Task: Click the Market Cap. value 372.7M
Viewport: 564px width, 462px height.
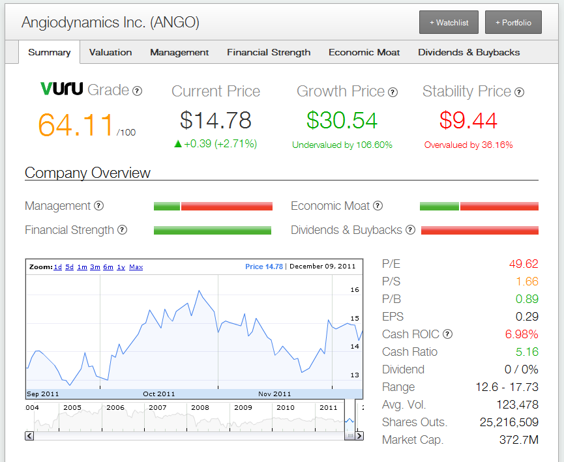Action: click(x=518, y=440)
